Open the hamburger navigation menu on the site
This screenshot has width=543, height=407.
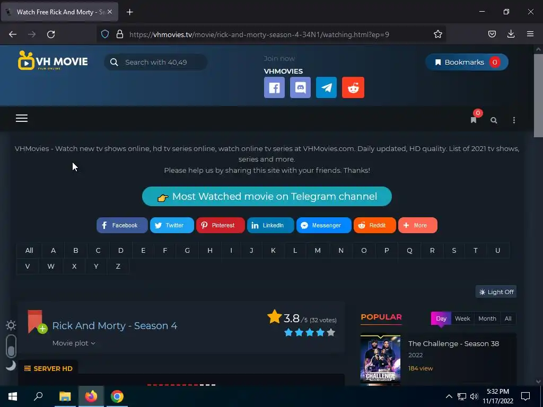point(21,118)
